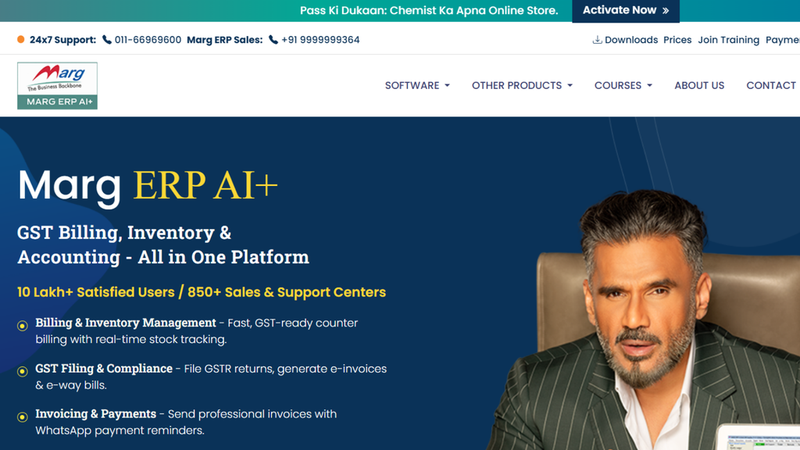Viewport: 800px width, 450px height.
Task: Click the Marg ERP AI+ logo
Action: pos(57,86)
